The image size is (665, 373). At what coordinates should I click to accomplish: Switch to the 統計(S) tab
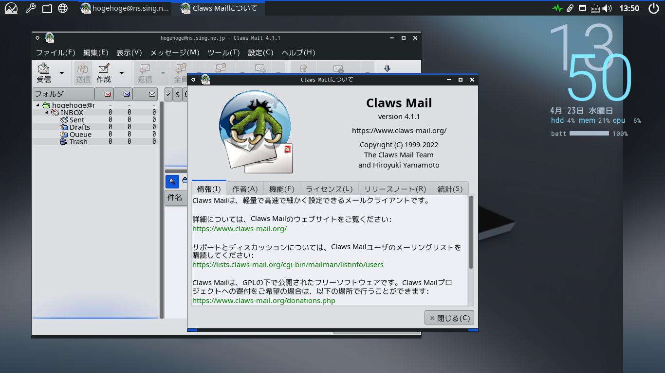[450, 189]
